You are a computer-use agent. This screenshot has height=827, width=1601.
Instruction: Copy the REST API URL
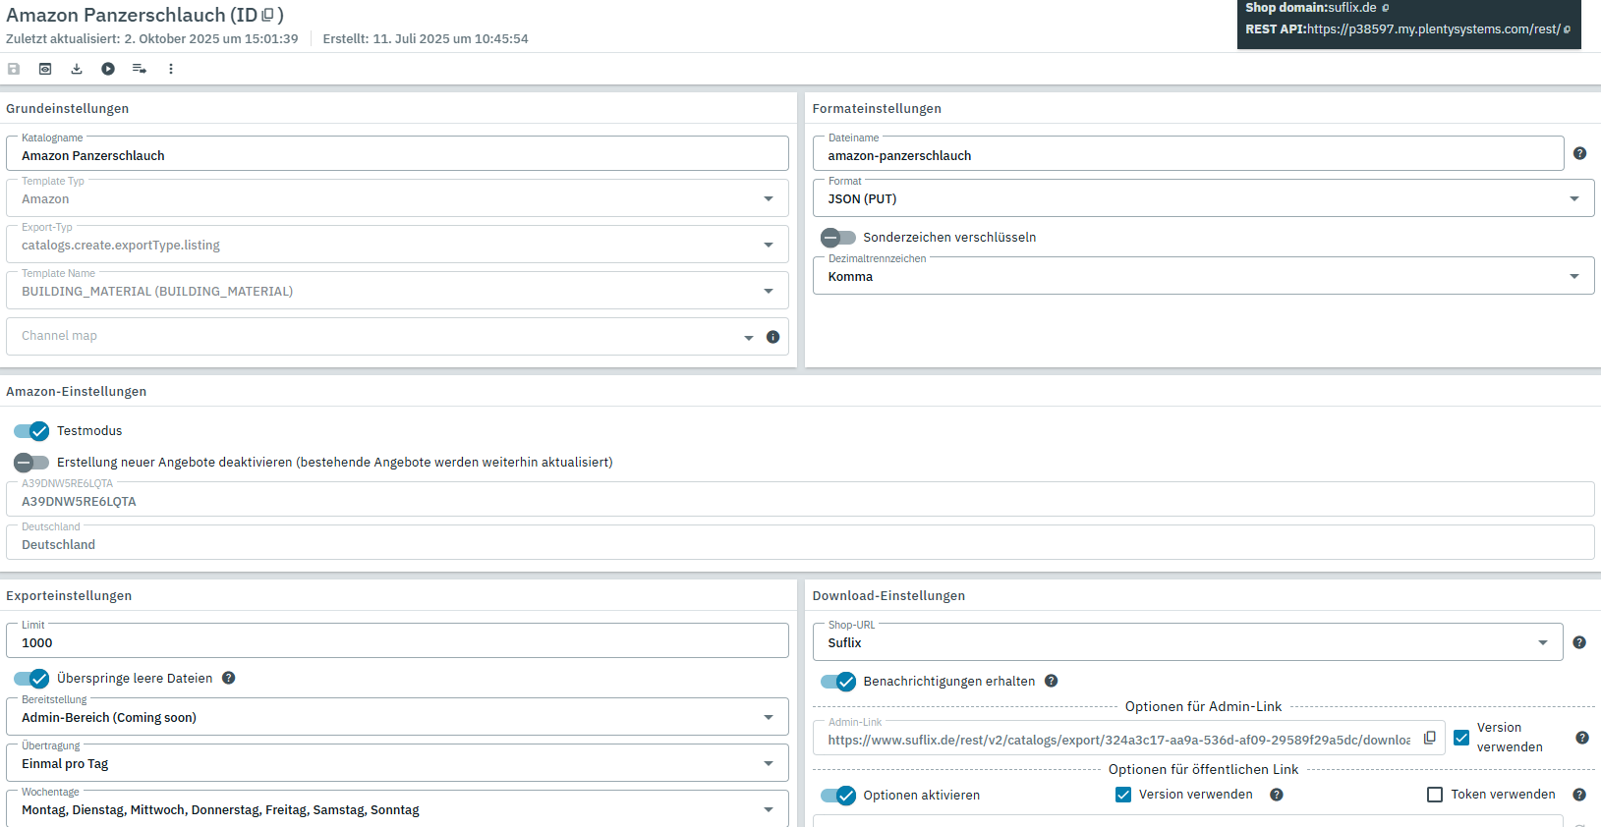[x=1567, y=29]
